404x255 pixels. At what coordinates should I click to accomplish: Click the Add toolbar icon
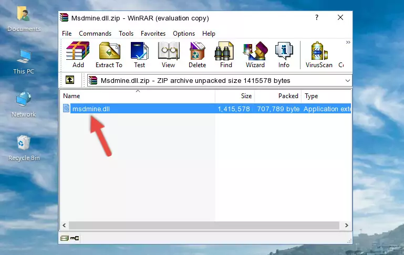click(x=78, y=55)
